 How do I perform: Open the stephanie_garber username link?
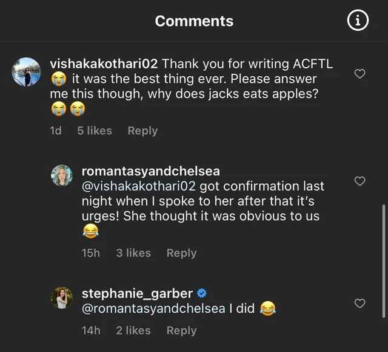tap(137, 294)
